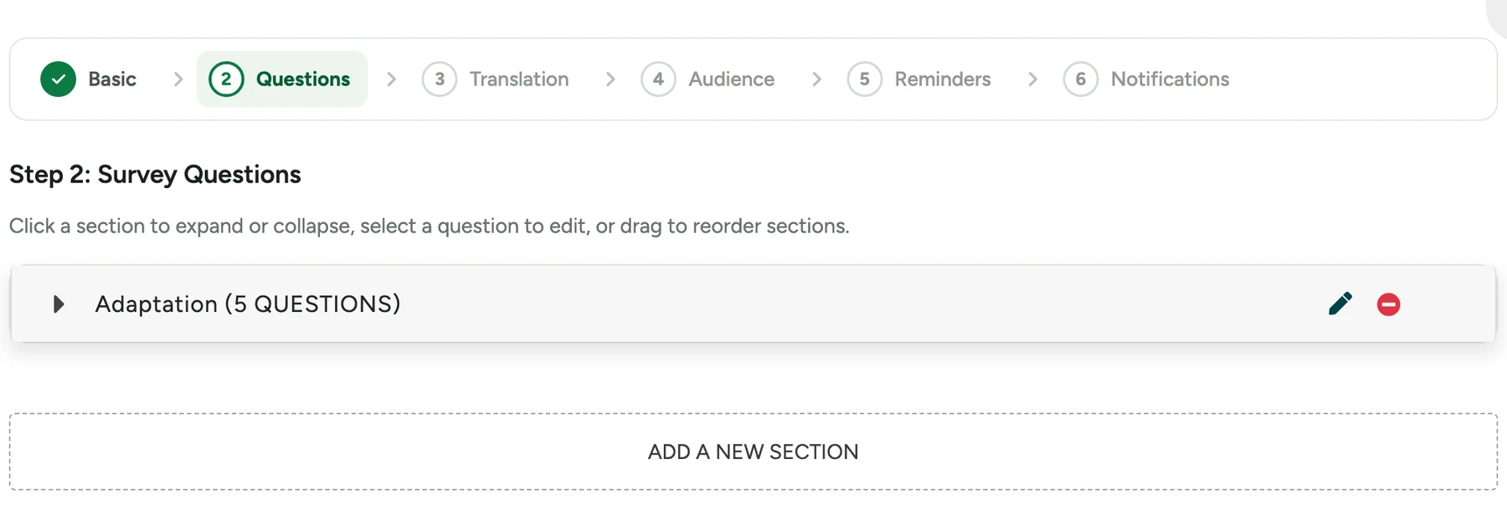Image resolution: width=1507 pixels, height=515 pixels.
Task: Click the step 5 number circle
Action: click(x=865, y=79)
